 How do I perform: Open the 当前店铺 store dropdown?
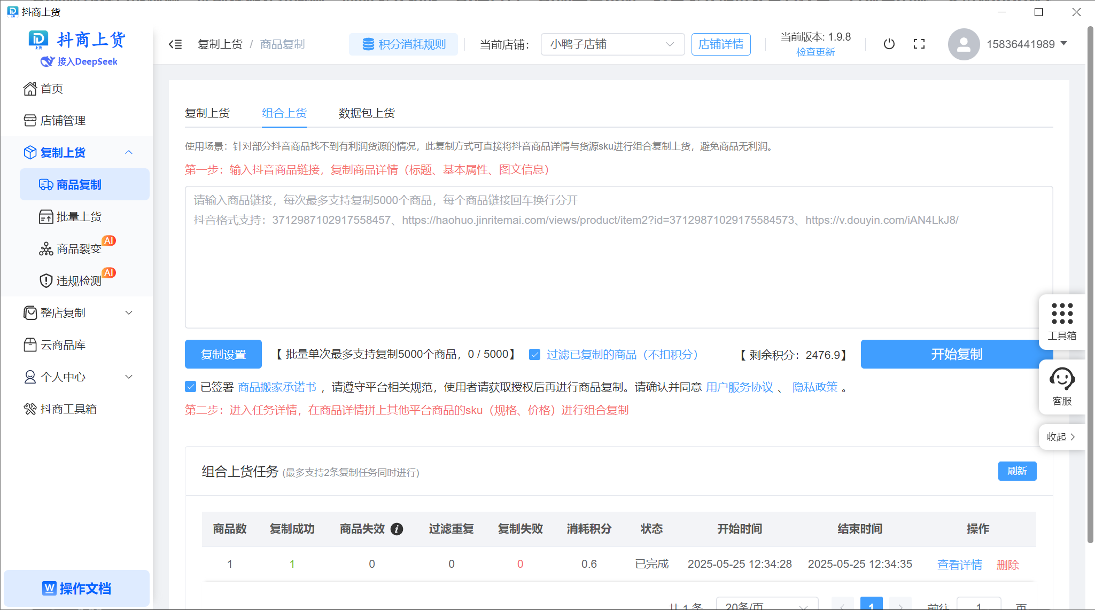[x=612, y=44]
